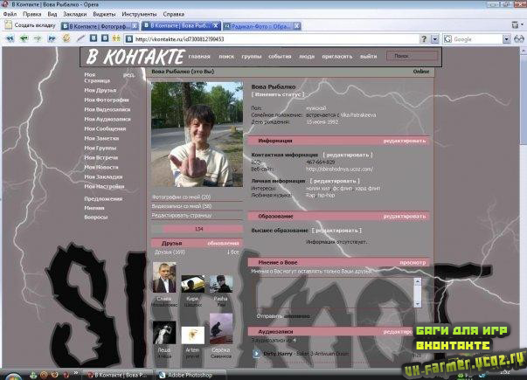Click 'Отправить анонимно' below the opinion box
Image resolution: width=527 pixels, height=380 pixels.
point(283,316)
